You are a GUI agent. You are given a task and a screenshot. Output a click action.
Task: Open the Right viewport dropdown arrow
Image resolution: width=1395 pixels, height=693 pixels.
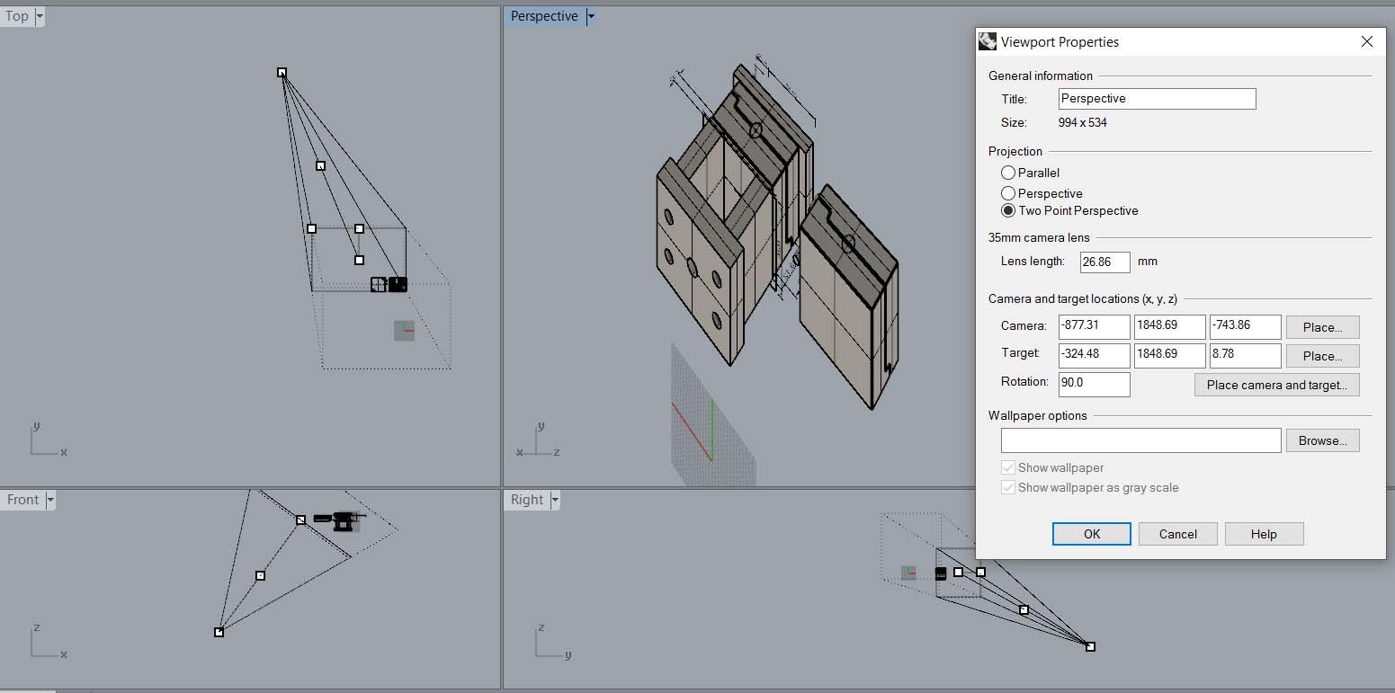(x=555, y=500)
